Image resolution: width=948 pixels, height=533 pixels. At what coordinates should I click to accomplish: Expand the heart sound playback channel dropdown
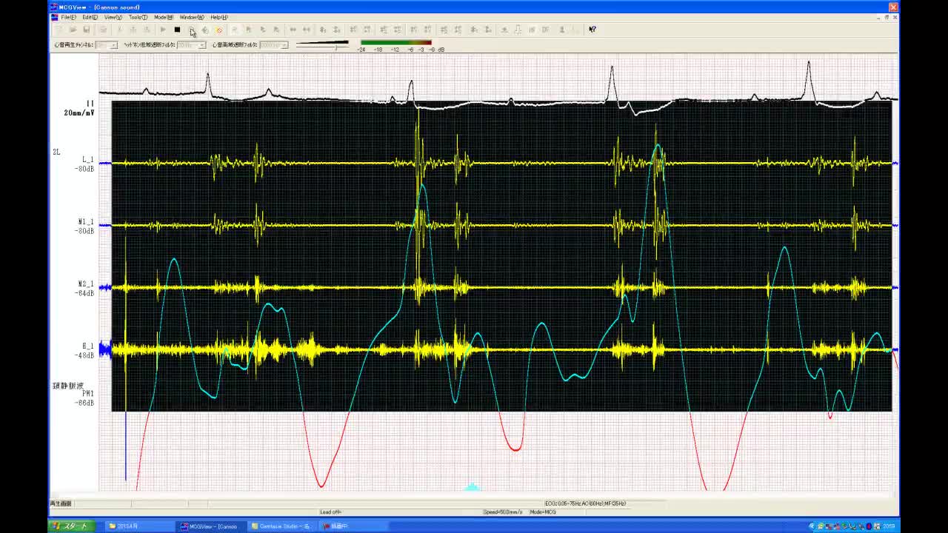113,45
